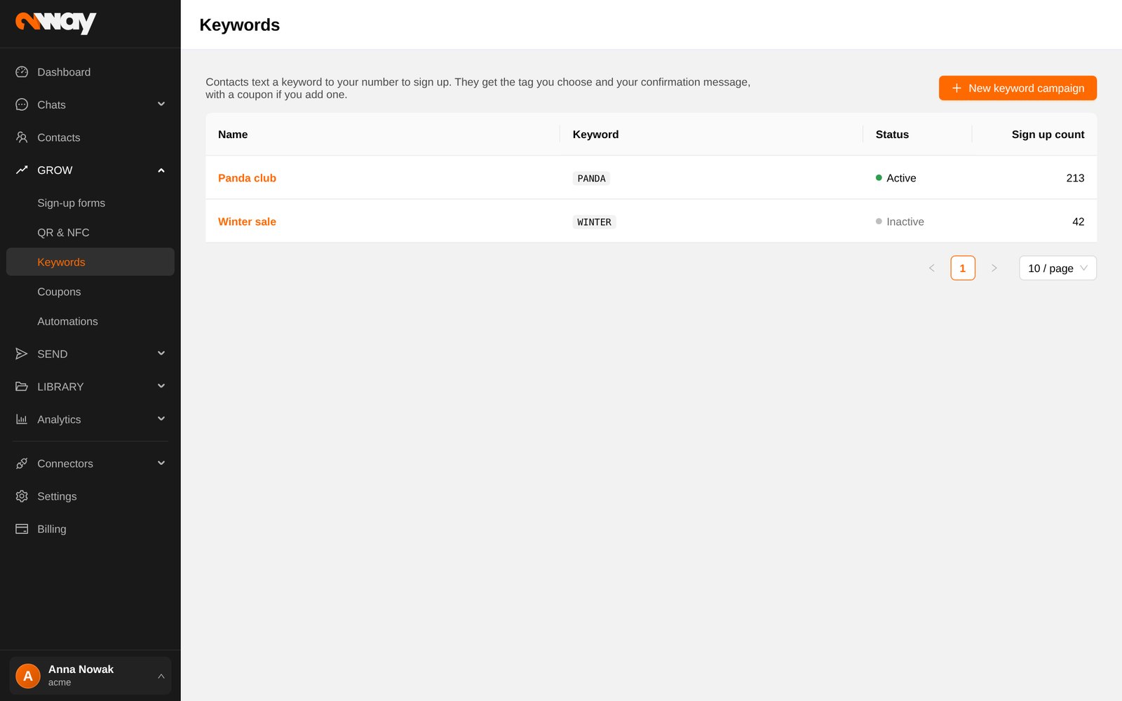Click the SEND paper plane icon
This screenshot has width=1122, height=701.
tap(22, 354)
